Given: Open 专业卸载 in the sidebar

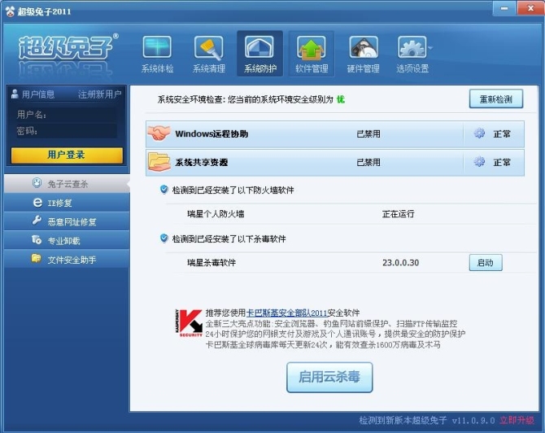Looking at the screenshot, I should (67, 241).
